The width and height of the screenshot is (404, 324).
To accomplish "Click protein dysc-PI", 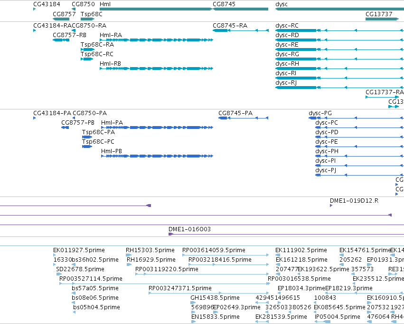I will [x=360, y=166].
